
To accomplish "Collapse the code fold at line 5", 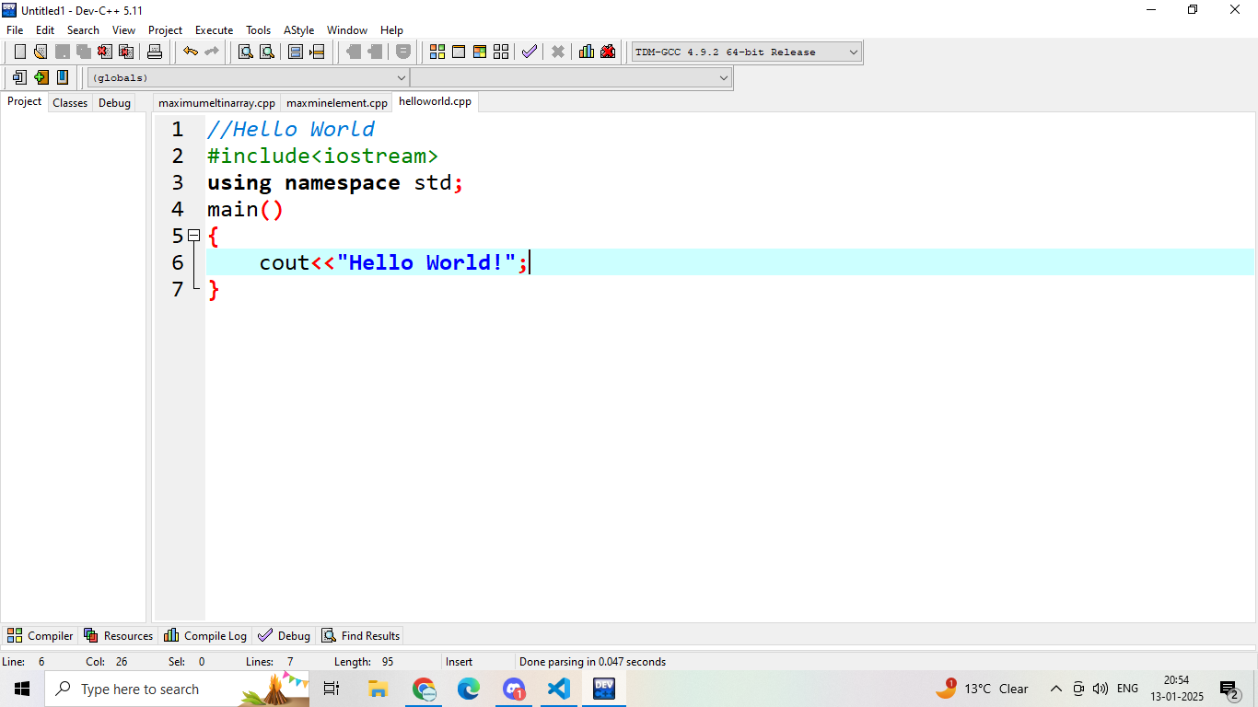I will click(193, 236).
